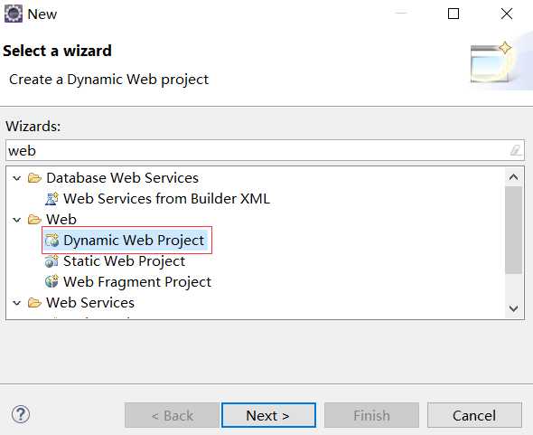The height and width of the screenshot is (435, 533).
Task: Collapse the Database Web Services category
Action: click(x=16, y=178)
